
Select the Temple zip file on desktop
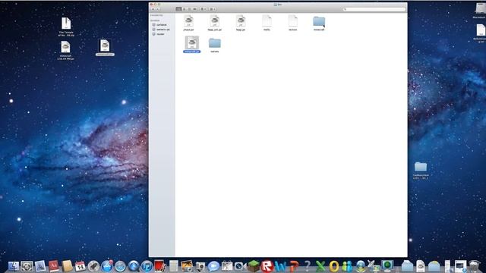click(66, 27)
